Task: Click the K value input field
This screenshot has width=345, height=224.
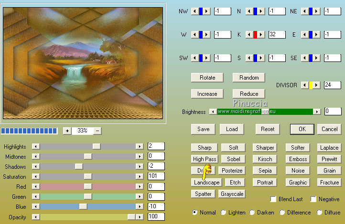Action: 277,34
